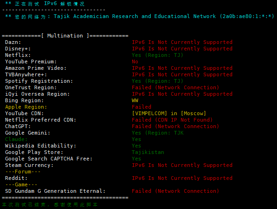
Task: Click CAPTCHA Free result 'Yes'
Action: coord(136,159)
